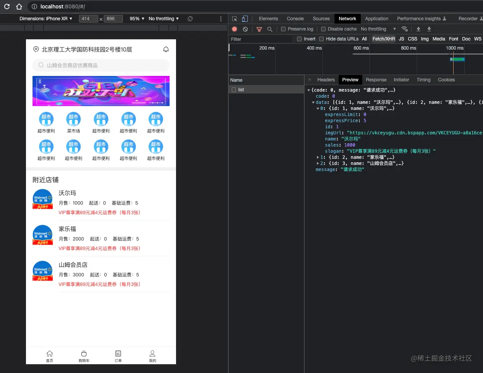Click the viewport width field 414
Viewport: 483px width, 373px height.
coord(89,19)
